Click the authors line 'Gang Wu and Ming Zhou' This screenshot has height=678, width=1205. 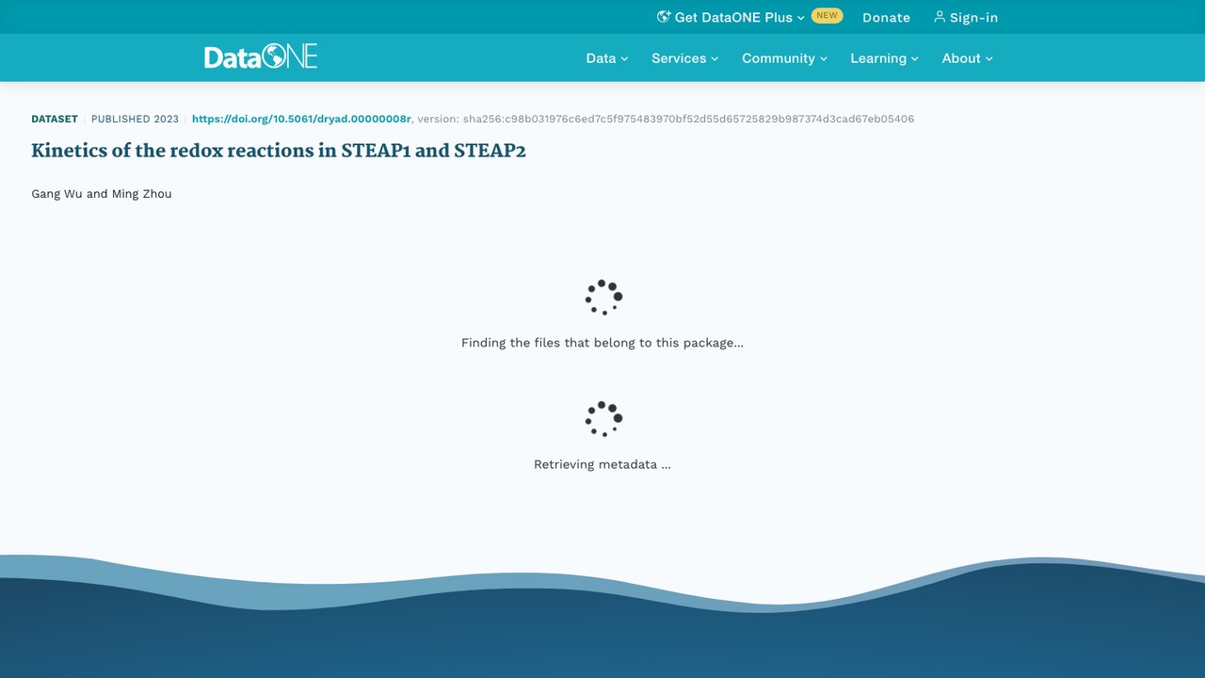(x=102, y=194)
